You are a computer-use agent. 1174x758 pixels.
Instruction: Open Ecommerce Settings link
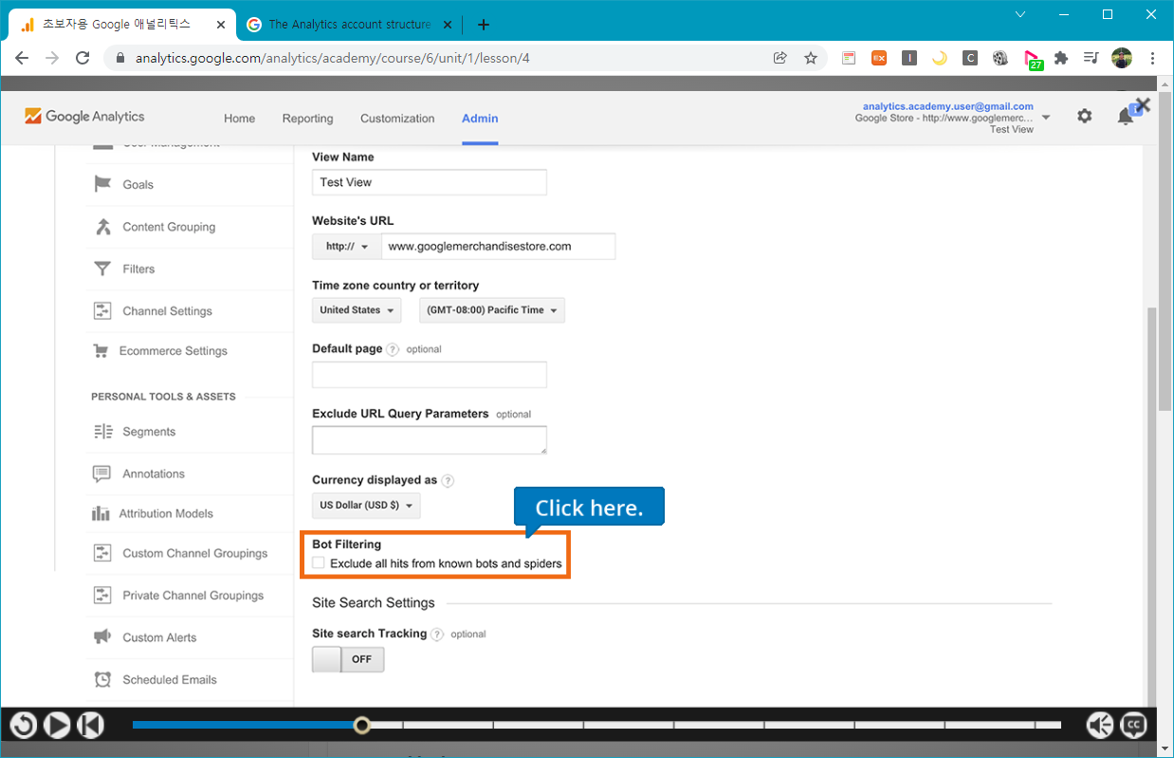(x=174, y=351)
